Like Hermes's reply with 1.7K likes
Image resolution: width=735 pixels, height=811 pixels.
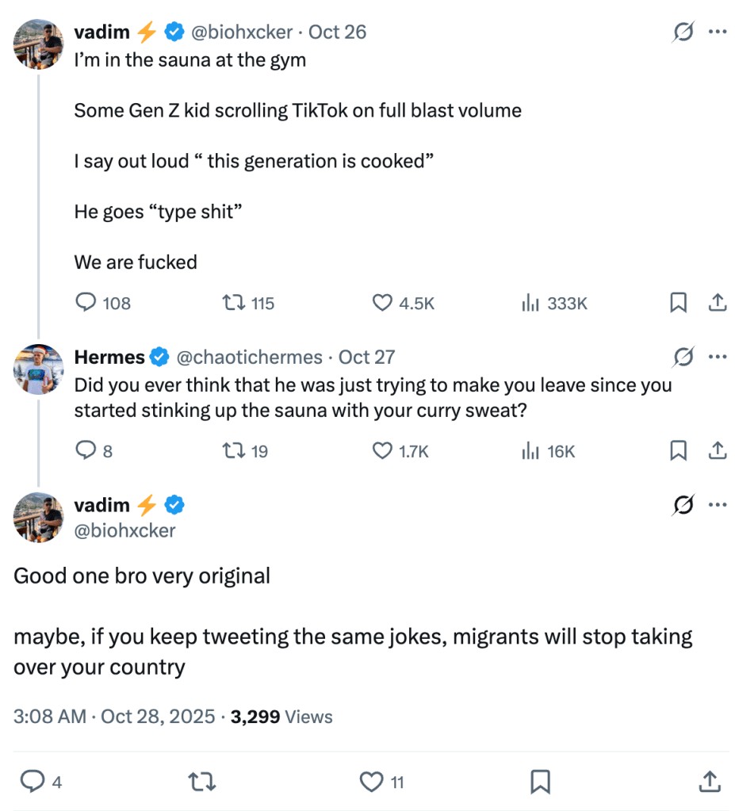(383, 451)
